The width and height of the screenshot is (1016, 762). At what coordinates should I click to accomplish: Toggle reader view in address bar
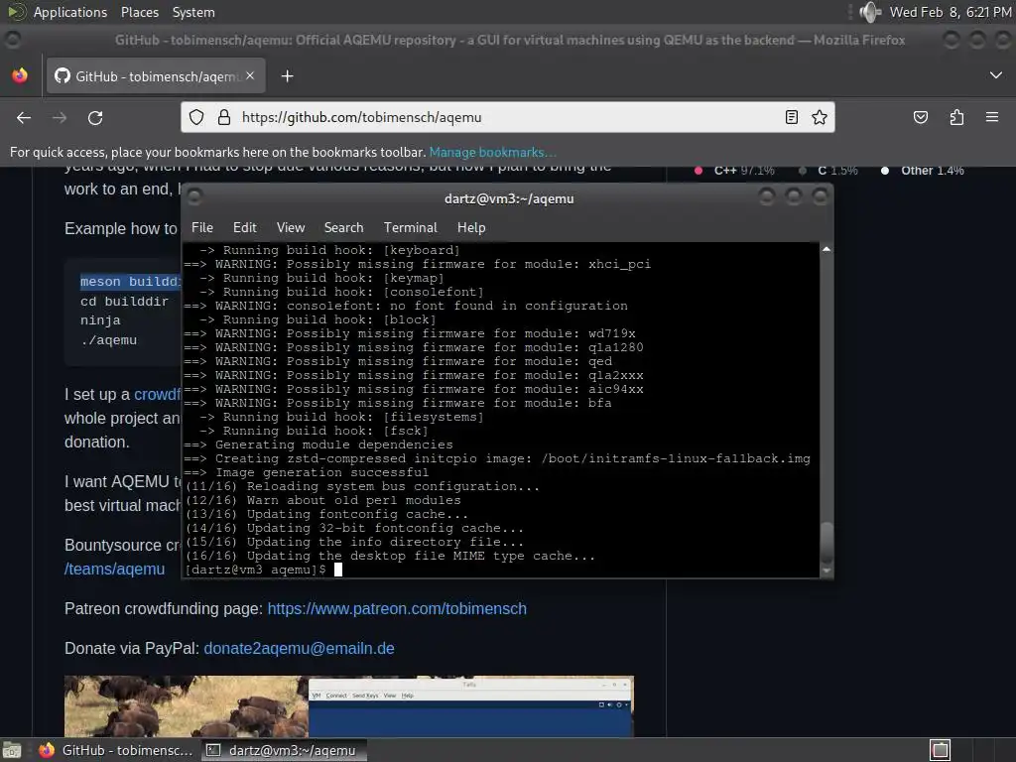[791, 117]
